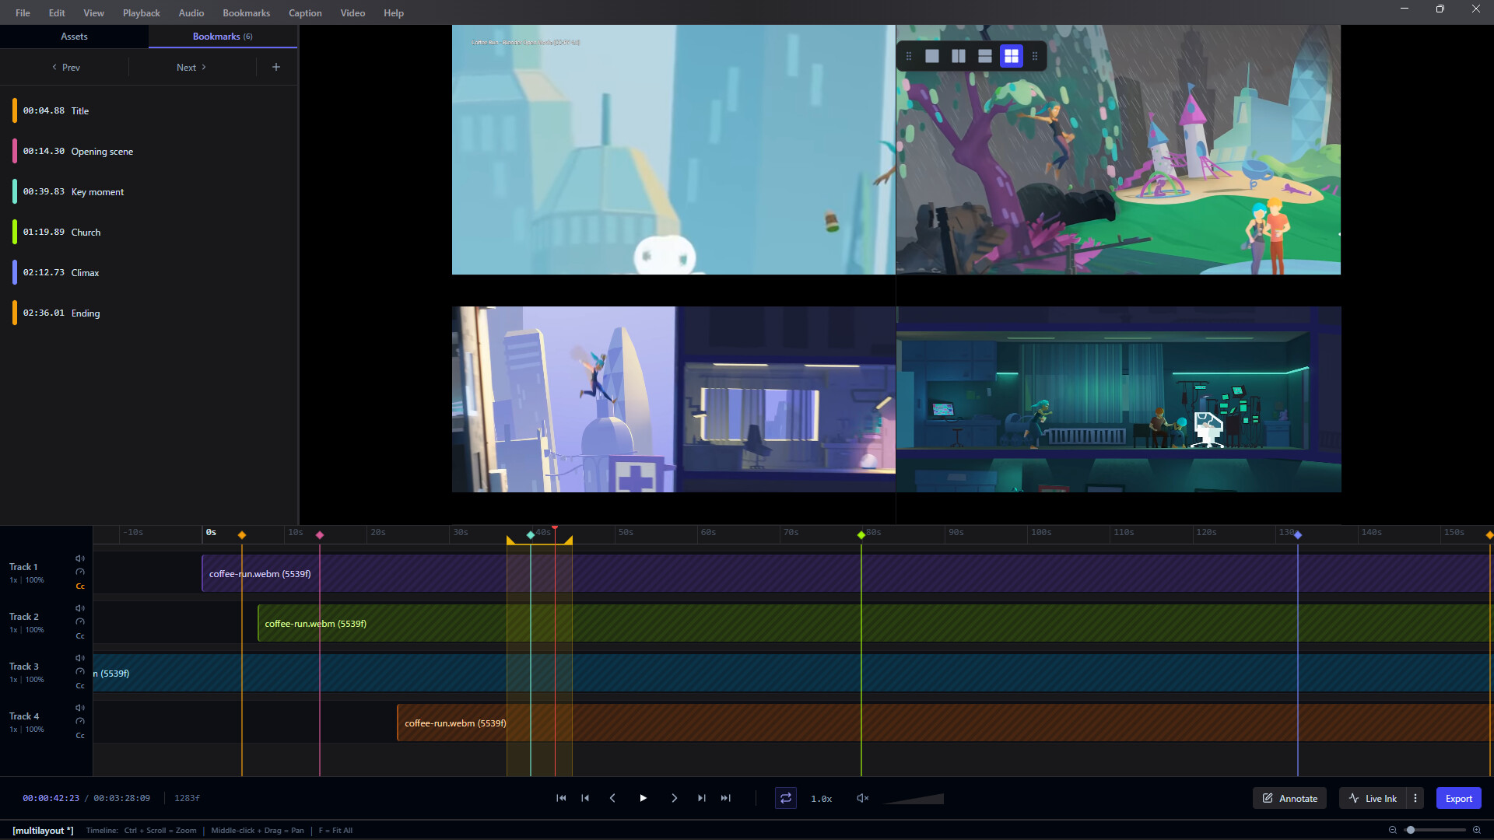Open the overflow menu next to Live Ink
The width and height of the screenshot is (1494, 840).
point(1415,798)
